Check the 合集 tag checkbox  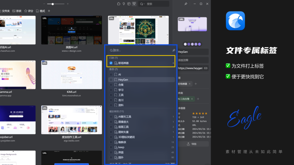[111, 85]
